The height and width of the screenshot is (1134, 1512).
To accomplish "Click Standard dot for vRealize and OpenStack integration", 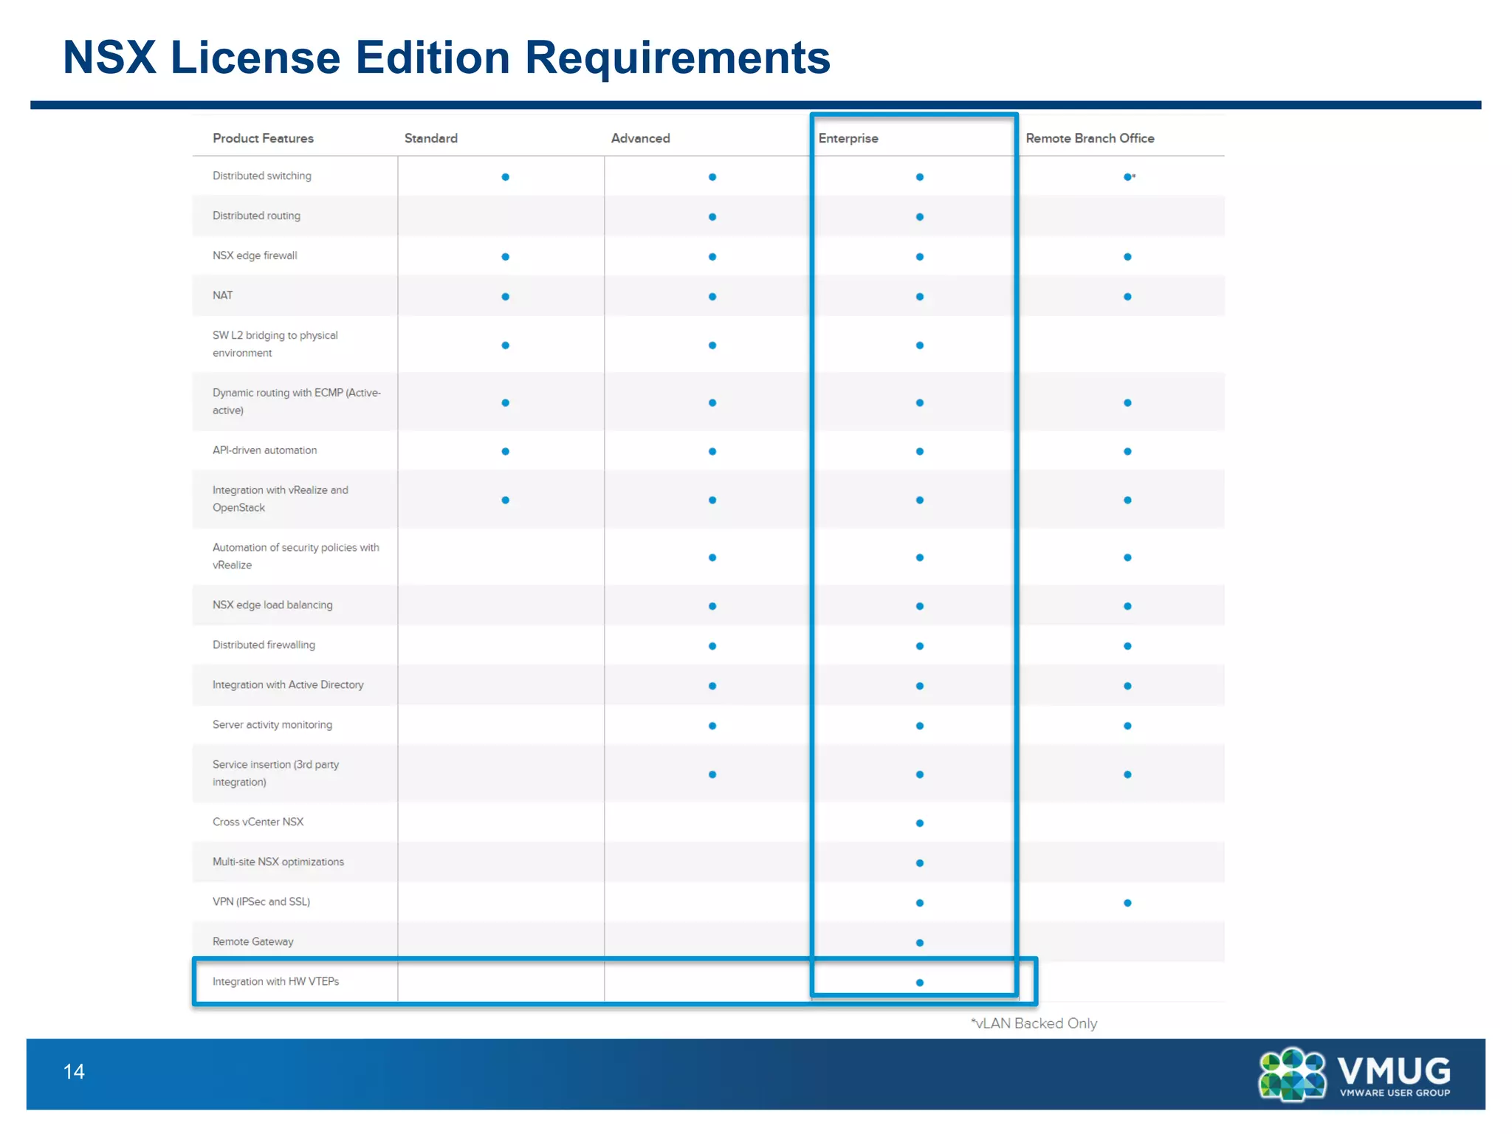I will point(506,501).
